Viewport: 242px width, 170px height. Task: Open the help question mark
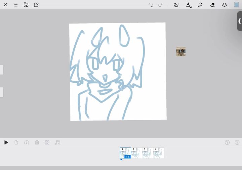coord(227,142)
